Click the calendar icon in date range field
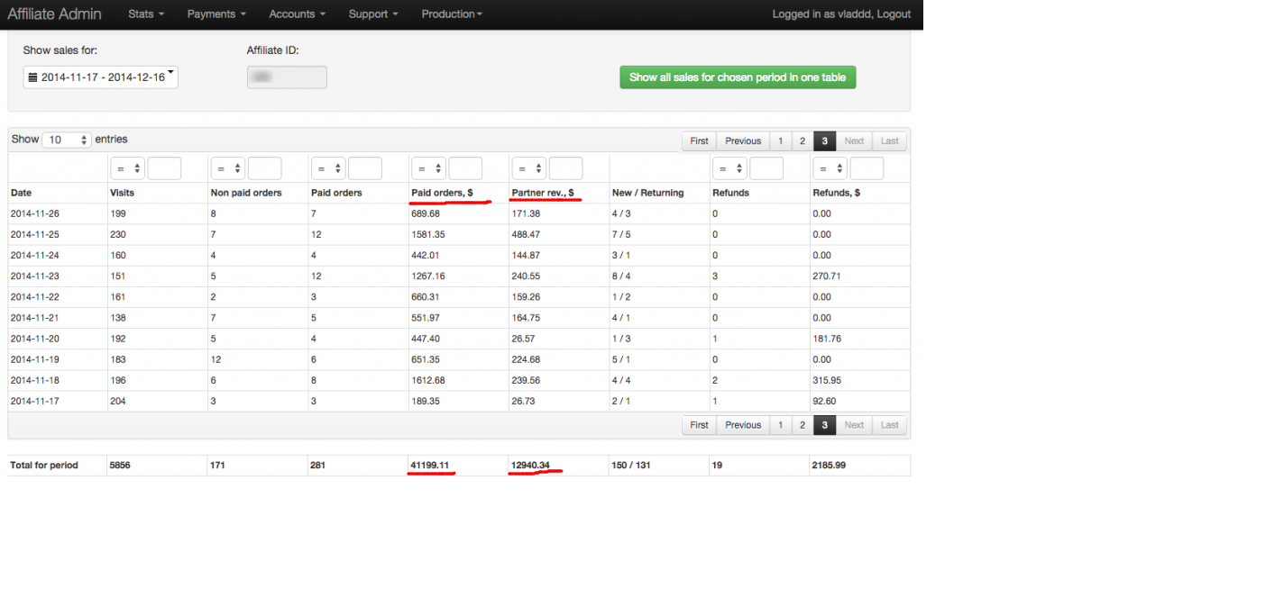Image resolution: width=1284 pixels, height=589 pixels. point(32,77)
